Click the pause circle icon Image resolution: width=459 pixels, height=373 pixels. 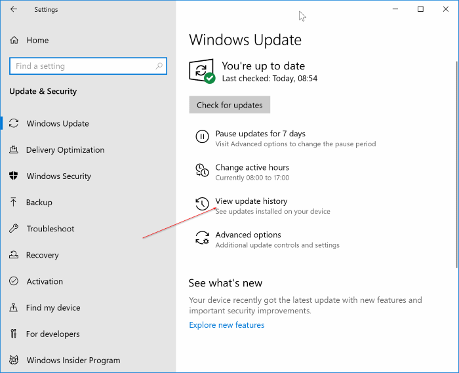pyautogui.click(x=202, y=136)
